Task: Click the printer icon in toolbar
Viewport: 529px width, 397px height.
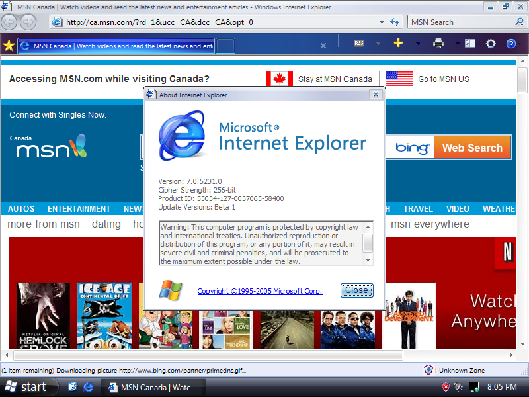Action: pyautogui.click(x=438, y=43)
